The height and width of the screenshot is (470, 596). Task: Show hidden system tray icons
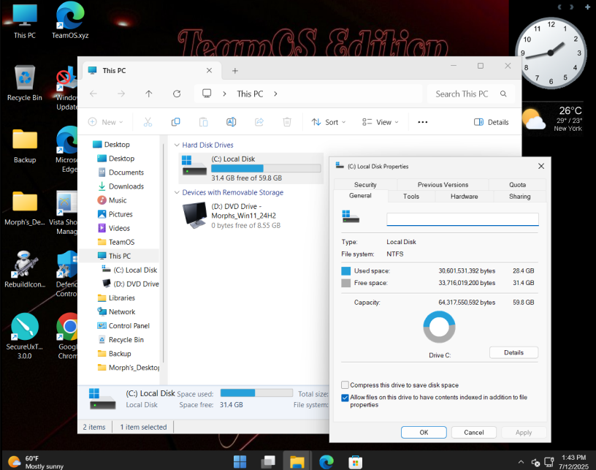521,462
